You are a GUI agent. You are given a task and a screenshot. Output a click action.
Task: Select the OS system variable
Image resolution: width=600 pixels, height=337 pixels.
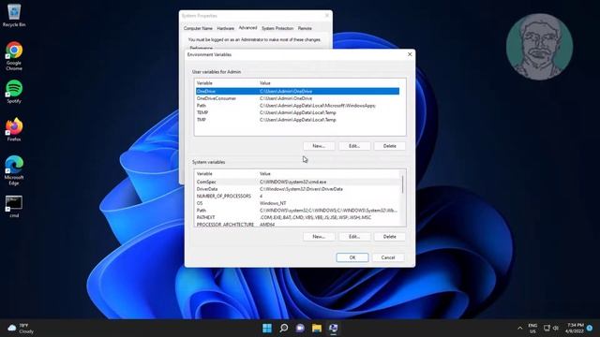click(297, 203)
